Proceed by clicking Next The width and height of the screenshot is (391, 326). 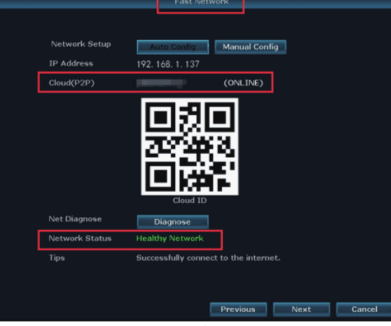[x=301, y=309]
